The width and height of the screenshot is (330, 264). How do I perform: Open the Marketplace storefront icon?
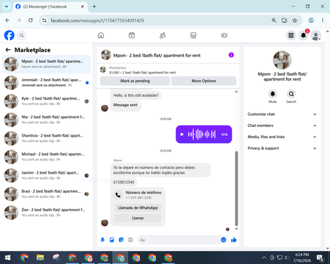(193, 35)
